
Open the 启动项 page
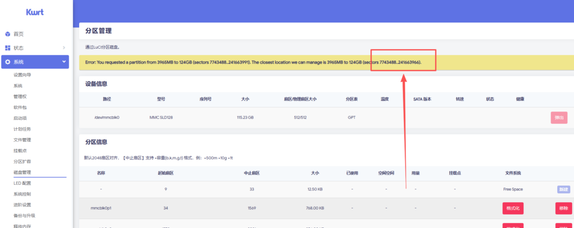click(x=20, y=118)
